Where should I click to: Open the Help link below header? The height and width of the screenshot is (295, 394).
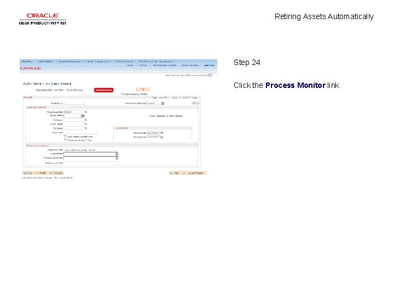[x=183, y=75]
